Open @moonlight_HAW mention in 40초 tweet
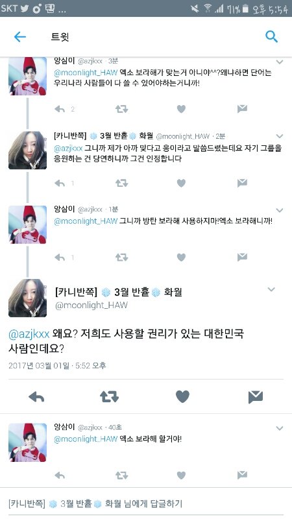292x519 pixels. [x=86, y=439]
